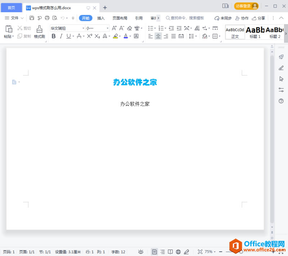The height and width of the screenshot is (256, 288).
Task: Expand numbered list style dropdown
Action: pyautogui.click(x=165, y=28)
